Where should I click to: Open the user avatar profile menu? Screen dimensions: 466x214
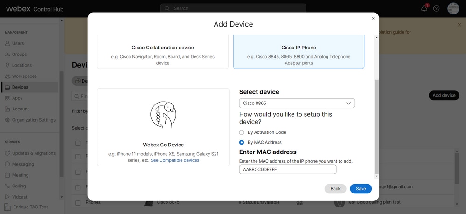pos(453,8)
